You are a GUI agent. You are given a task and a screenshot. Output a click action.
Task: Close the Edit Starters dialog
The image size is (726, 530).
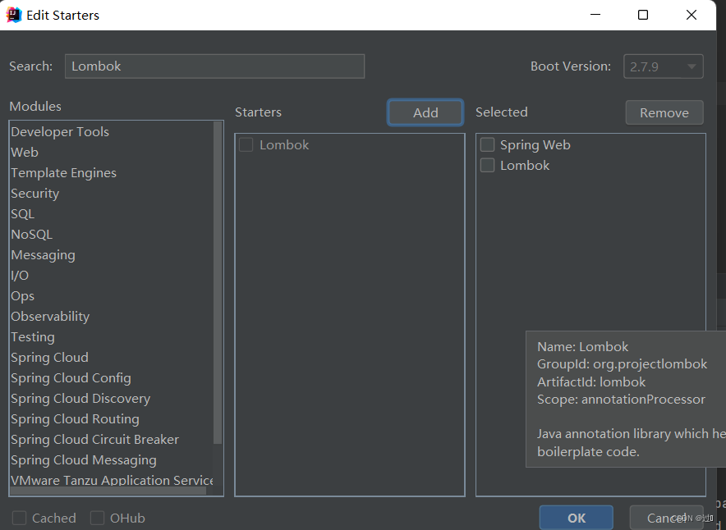[692, 15]
